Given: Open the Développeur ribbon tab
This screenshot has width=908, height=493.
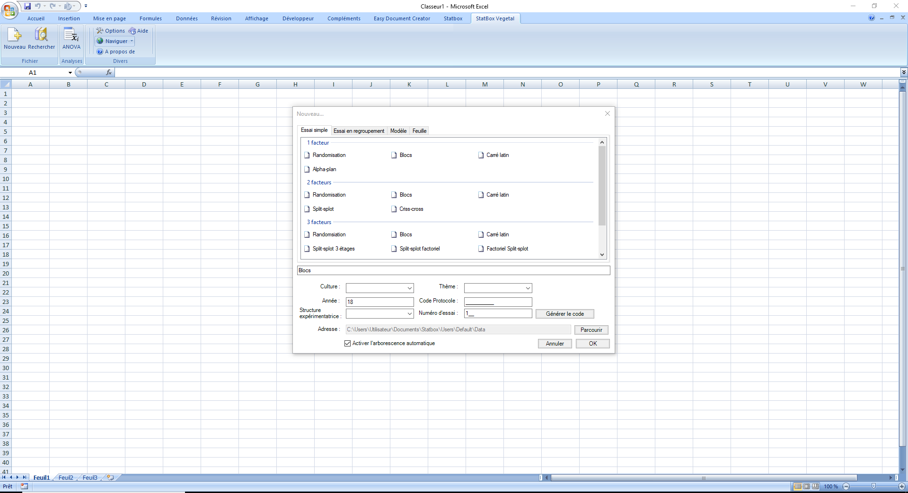Looking at the screenshot, I should click(298, 18).
